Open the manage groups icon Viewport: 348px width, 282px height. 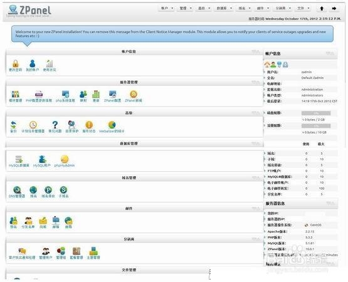[61, 251]
